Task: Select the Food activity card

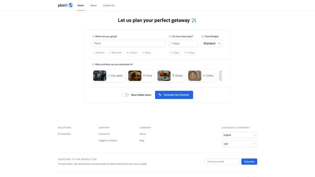Action: point(141,76)
